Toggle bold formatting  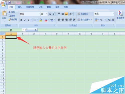click(x=21, y=20)
